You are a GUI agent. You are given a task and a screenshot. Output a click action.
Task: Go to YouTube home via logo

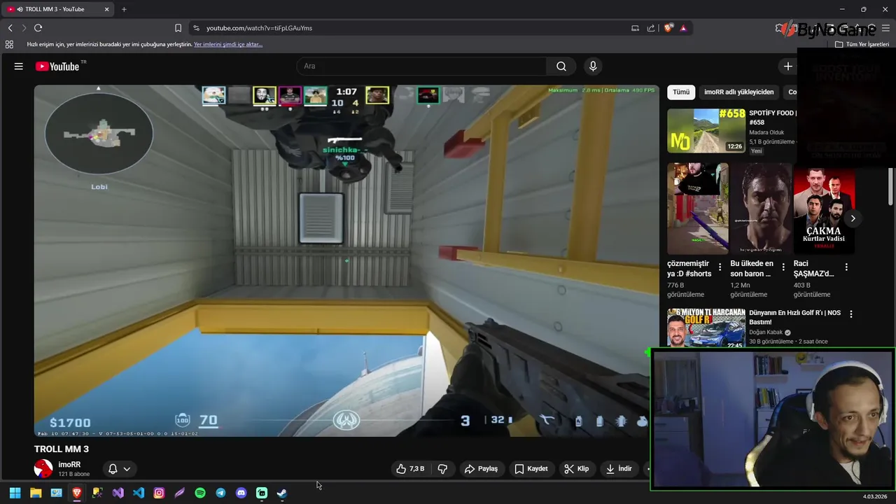57,66
